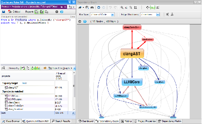Image resolution: width=202 pixels, height=124 pixels.
Task: Fit the graph to the view
Action: pyautogui.click(x=136, y=7)
